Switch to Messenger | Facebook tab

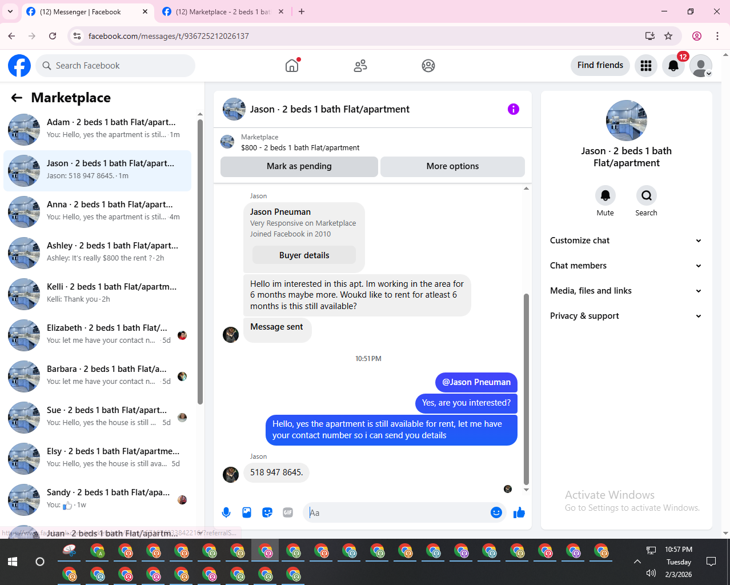(87, 11)
